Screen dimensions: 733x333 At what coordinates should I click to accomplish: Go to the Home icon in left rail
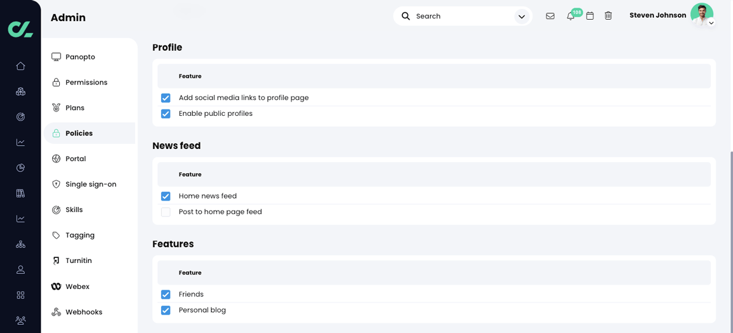(x=20, y=66)
